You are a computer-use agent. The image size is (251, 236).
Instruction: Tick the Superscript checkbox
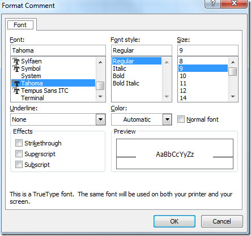[x=19, y=154]
